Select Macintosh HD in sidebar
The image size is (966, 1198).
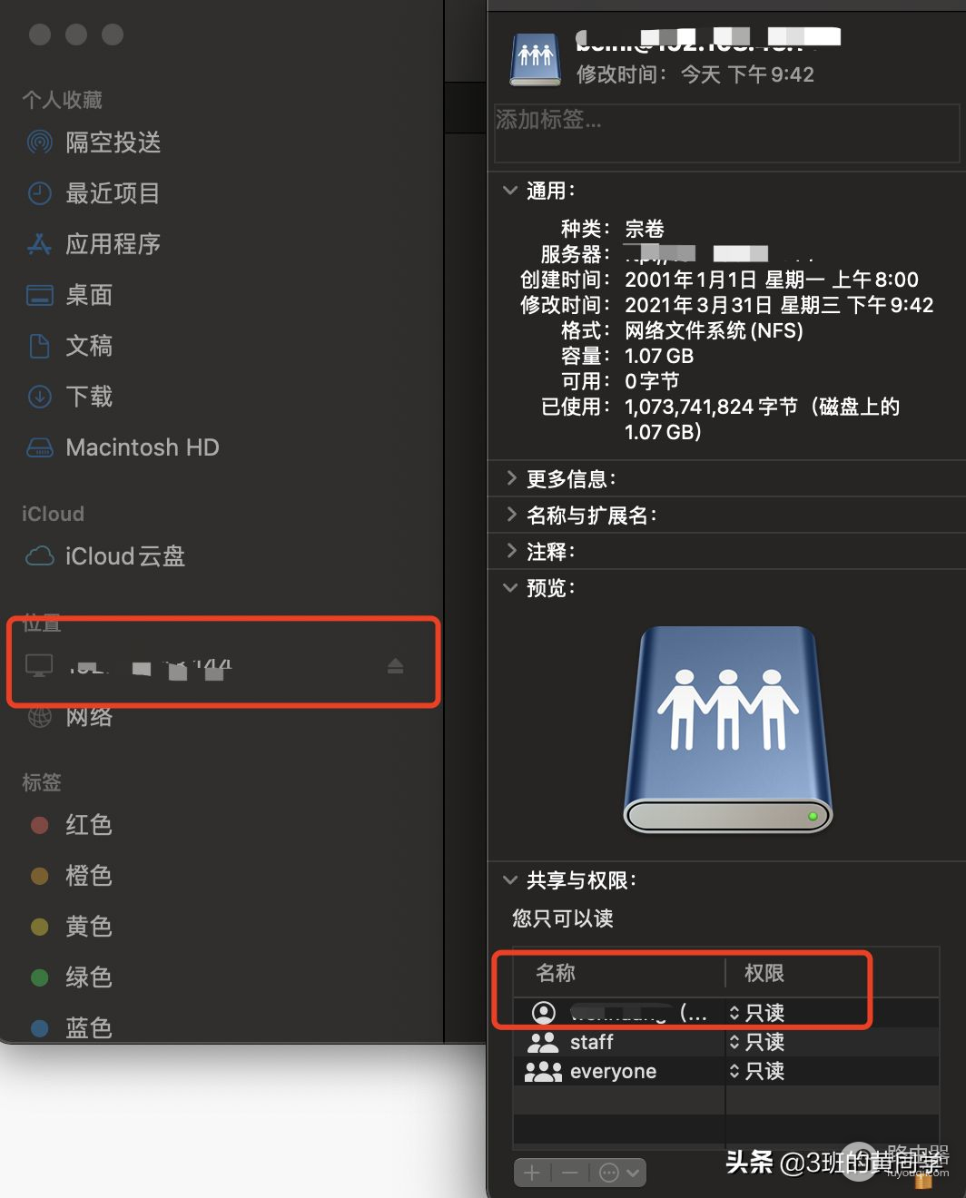pyautogui.click(x=142, y=447)
